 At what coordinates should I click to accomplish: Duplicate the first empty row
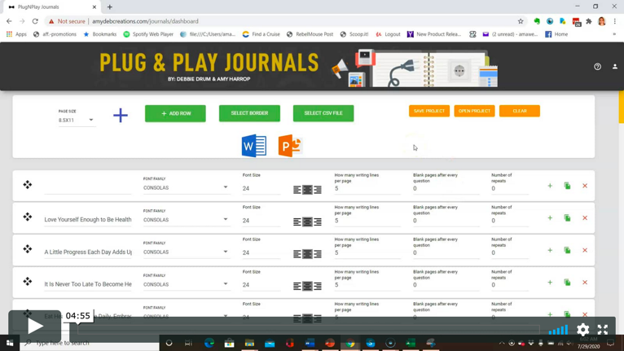568,186
